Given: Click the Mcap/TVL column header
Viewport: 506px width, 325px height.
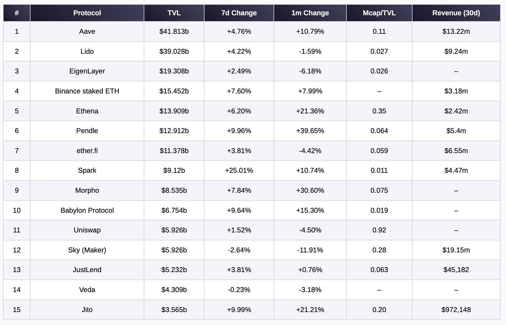Looking at the screenshot, I should [379, 13].
